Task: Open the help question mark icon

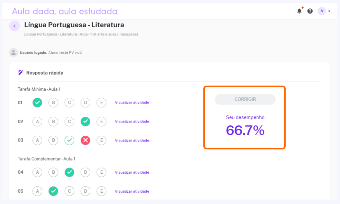Action: [310, 11]
